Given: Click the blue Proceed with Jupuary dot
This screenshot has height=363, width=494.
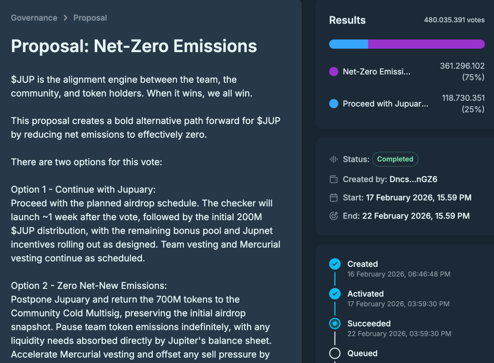Looking at the screenshot, I should (x=333, y=104).
